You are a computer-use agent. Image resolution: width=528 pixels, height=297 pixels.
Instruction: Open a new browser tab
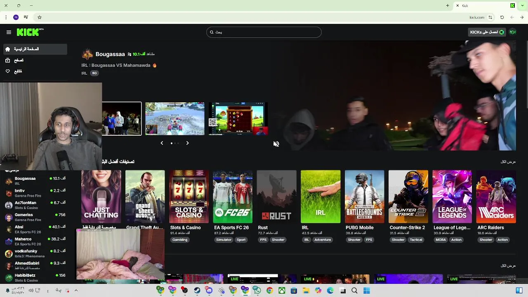coord(448,5)
